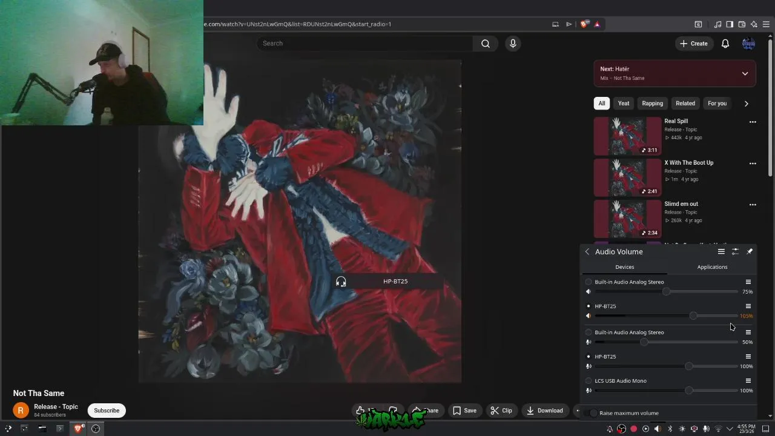
Task: Open the Brave playlist music note icon
Action: 717,24
